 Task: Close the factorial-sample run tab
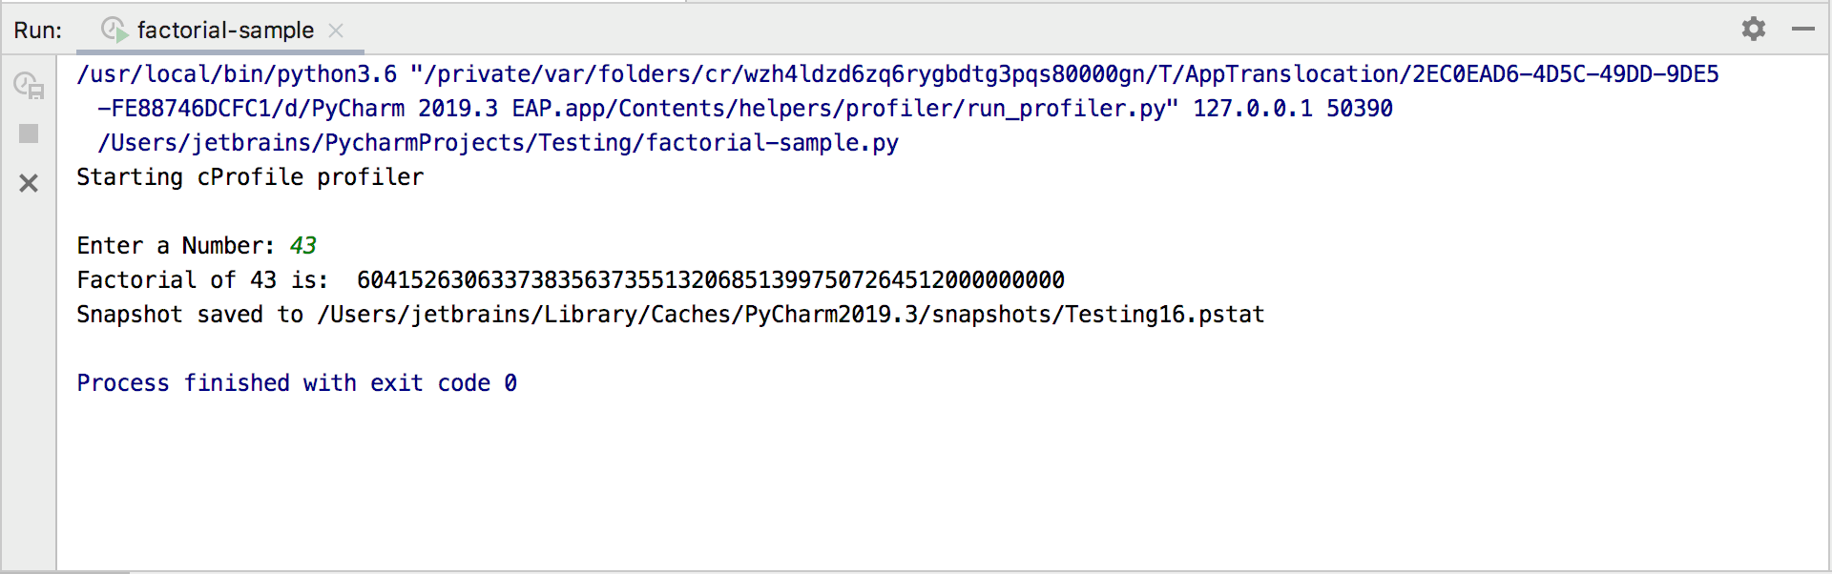336,31
